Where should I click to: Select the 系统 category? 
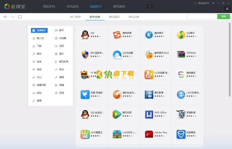37,69
